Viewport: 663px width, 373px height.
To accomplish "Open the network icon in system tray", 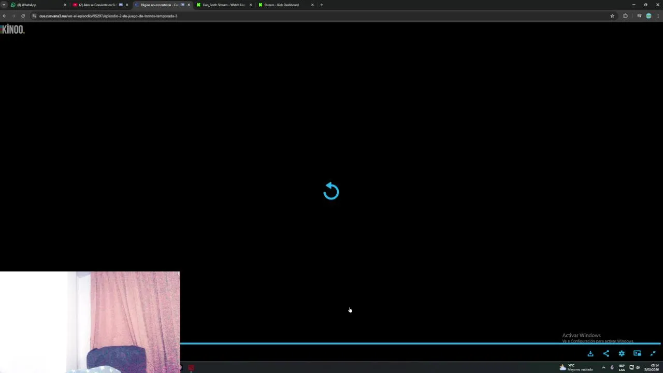I will coord(631,367).
